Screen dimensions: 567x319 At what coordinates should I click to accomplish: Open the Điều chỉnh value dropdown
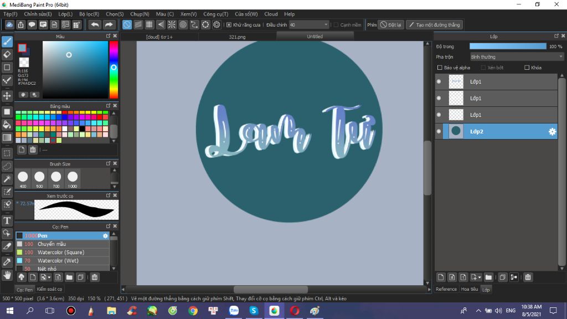326,25
